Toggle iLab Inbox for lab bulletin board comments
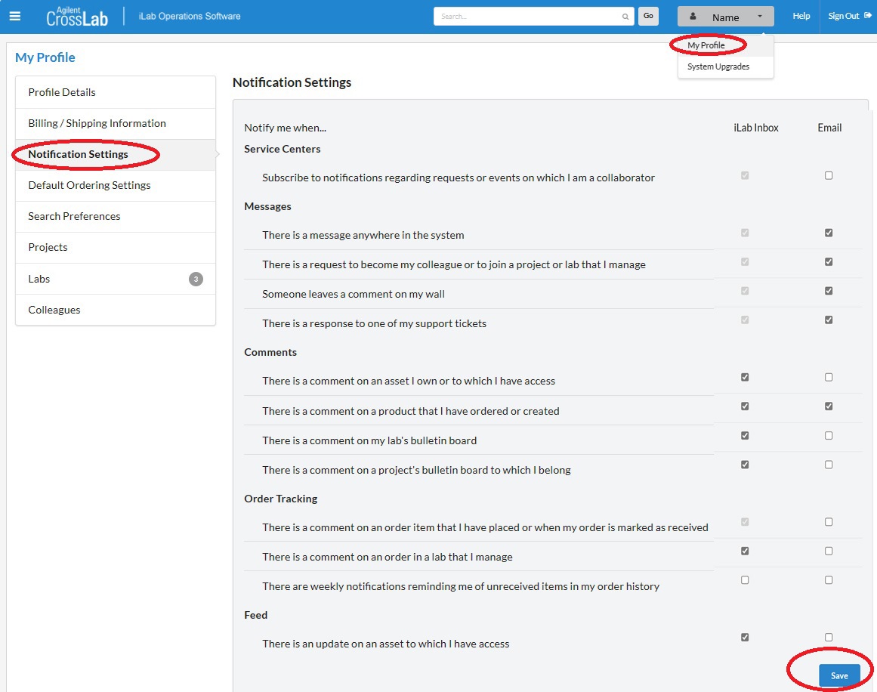877x692 pixels. [x=745, y=436]
